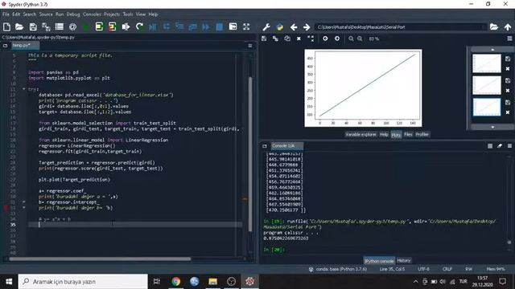Re-run the last script
This screenshot has width=515, height=289.
pyautogui.click(x=139, y=26)
